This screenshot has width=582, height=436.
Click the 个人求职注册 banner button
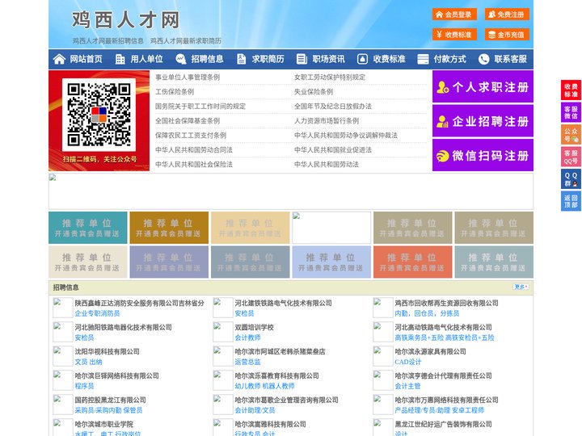(x=483, y=86)
